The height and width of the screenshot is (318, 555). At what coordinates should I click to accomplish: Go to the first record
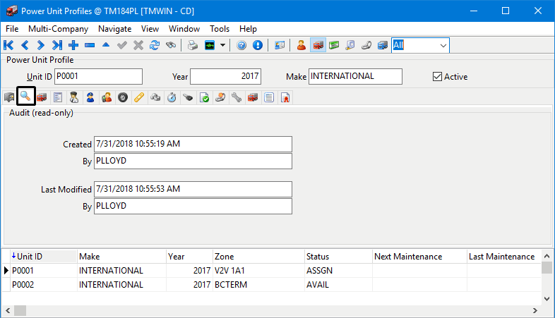[x=9, y=45]
